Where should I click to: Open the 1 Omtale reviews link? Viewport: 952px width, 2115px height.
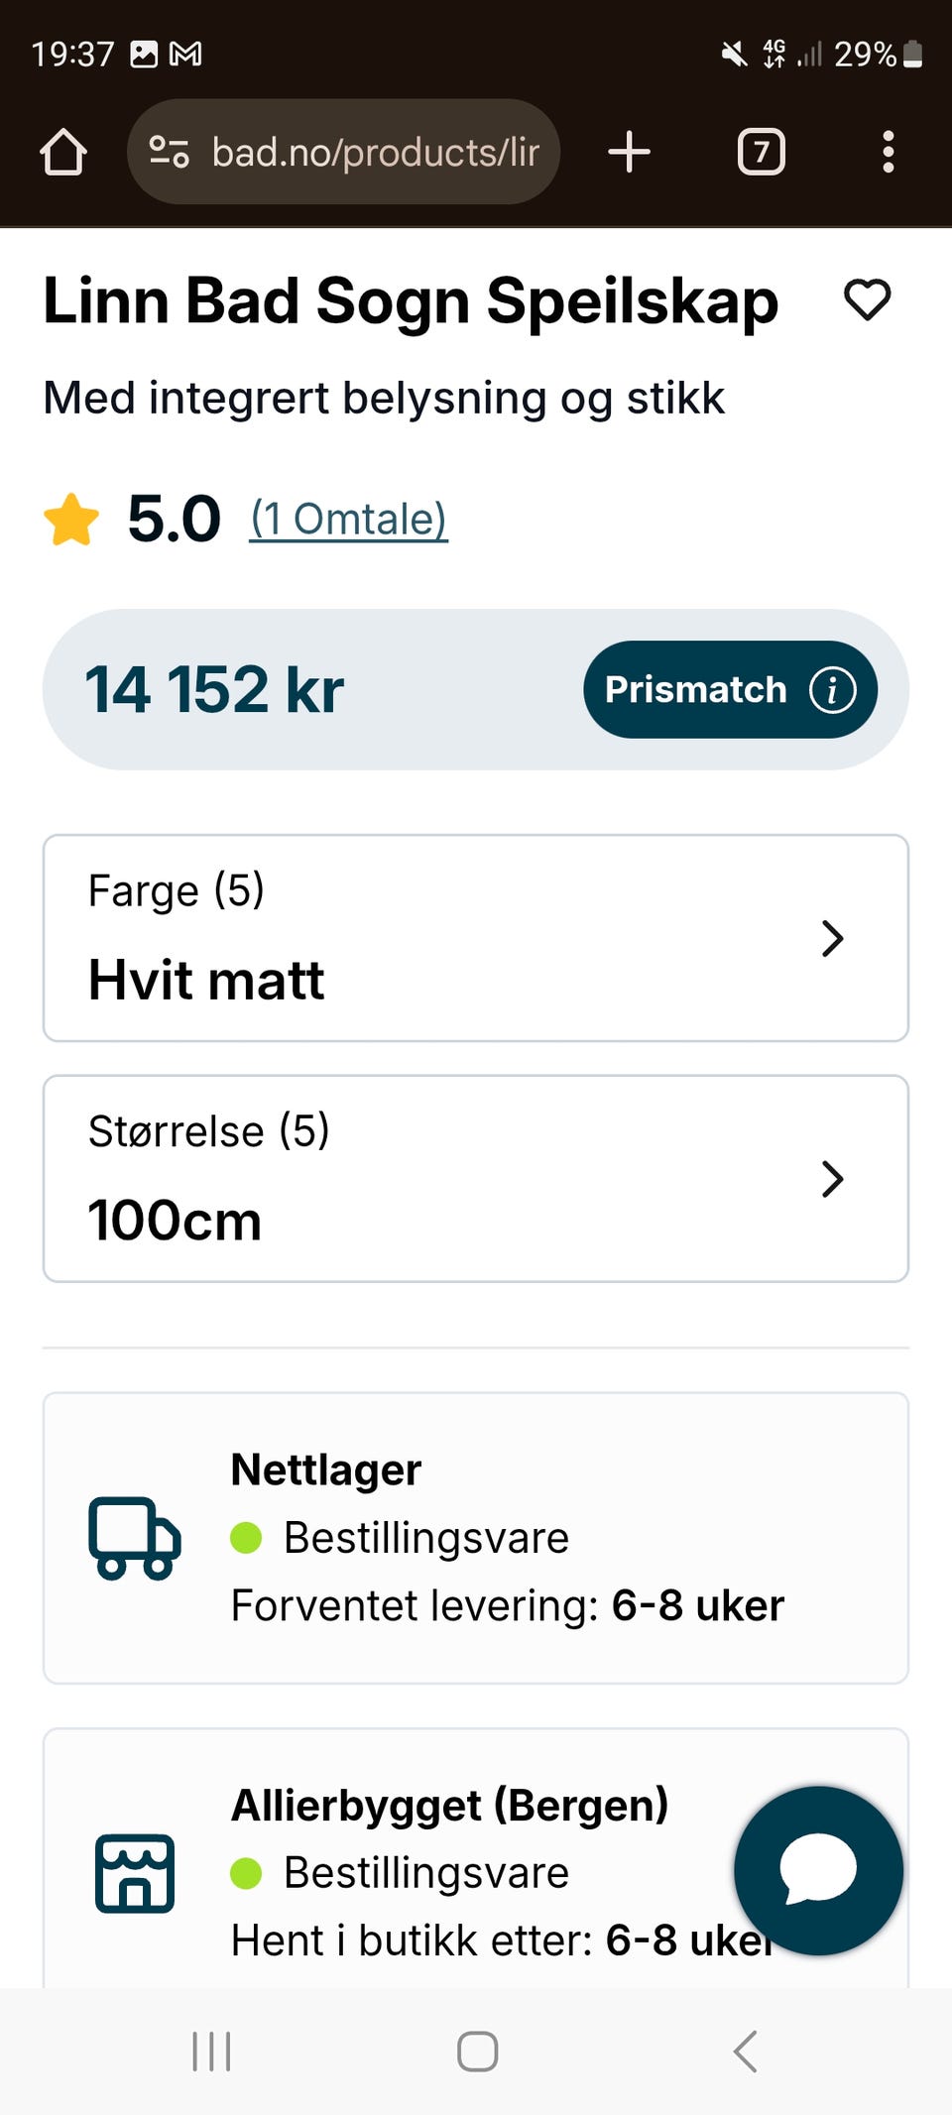click(348, 520)
